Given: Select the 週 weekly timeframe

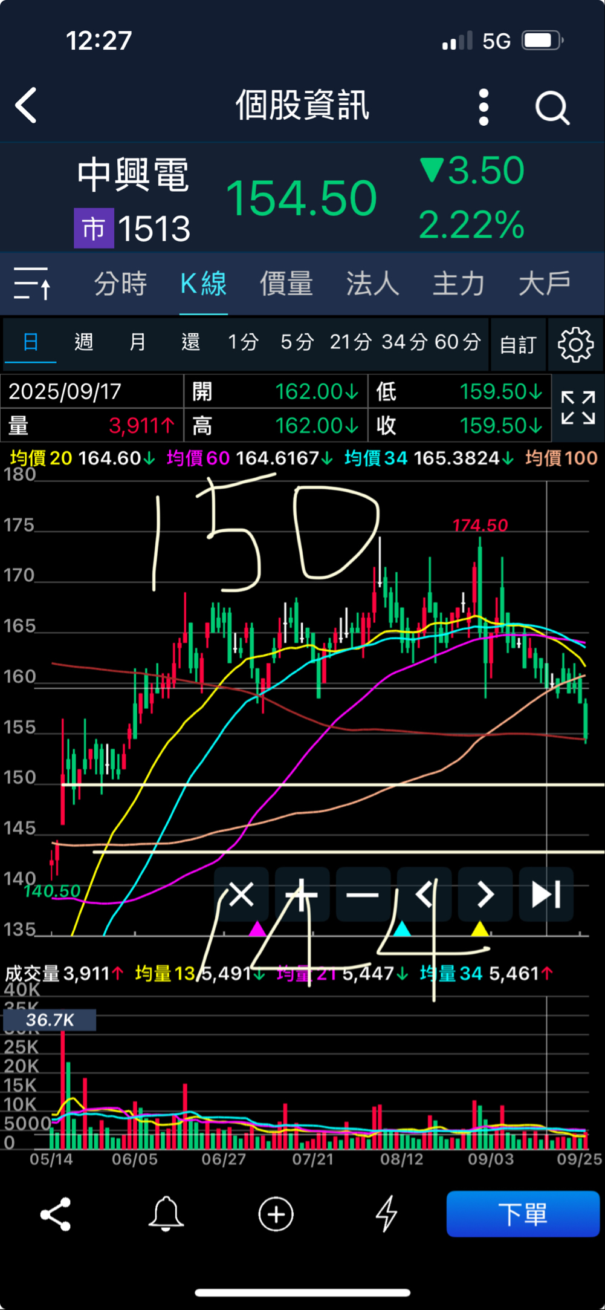Looking at the screenshot, I should (83, 342).
